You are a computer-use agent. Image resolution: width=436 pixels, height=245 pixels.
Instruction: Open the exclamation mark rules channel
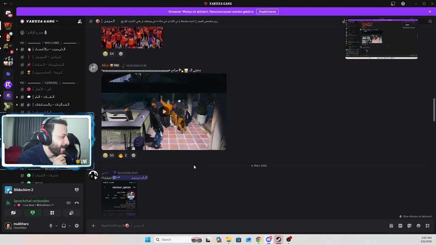click(x=49, y=57)
